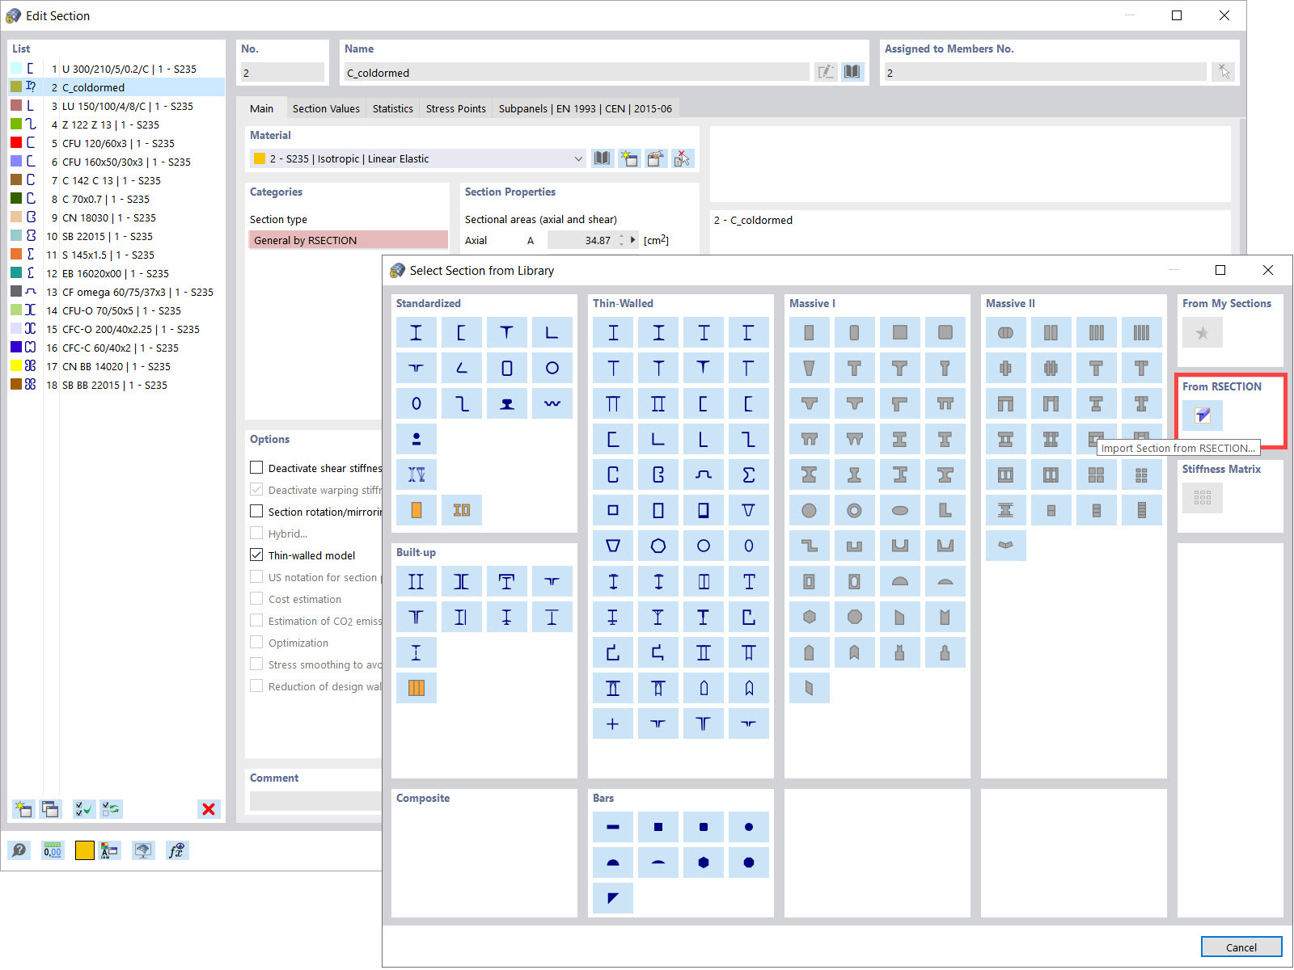Screen dimensions: 1294x970
Task: Open the formula editor fx icon
Action: click(176, 850)
